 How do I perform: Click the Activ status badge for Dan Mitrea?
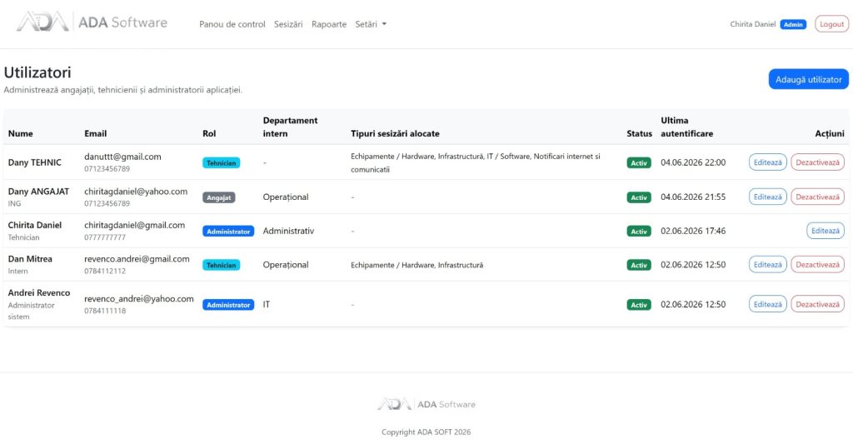639,265
